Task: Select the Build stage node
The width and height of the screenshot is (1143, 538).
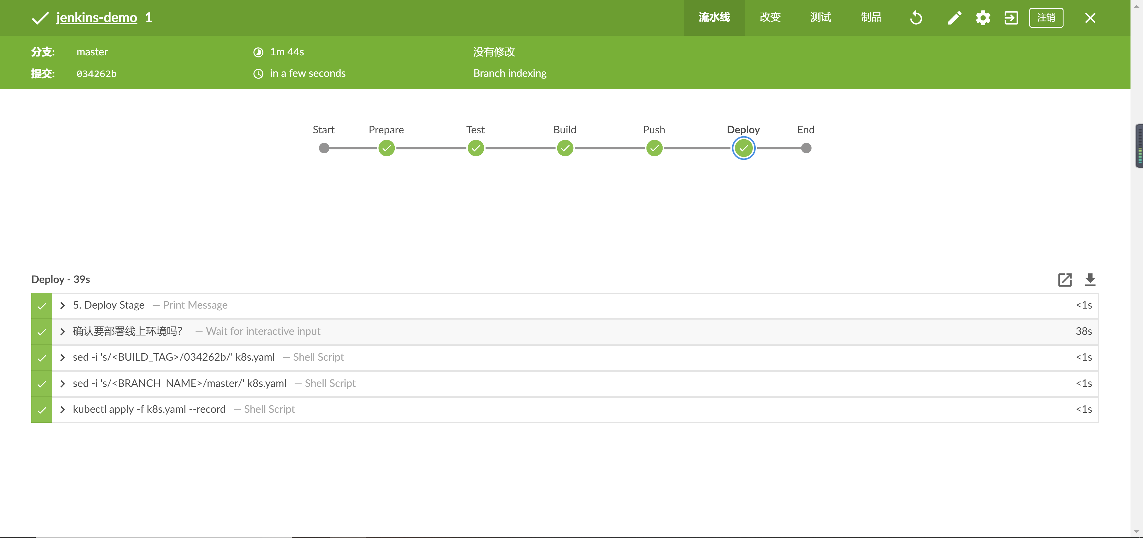Action: [x=565, y=148]
